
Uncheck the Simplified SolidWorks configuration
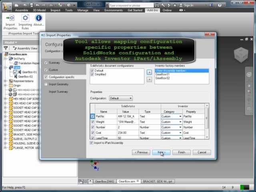point(92,74)
